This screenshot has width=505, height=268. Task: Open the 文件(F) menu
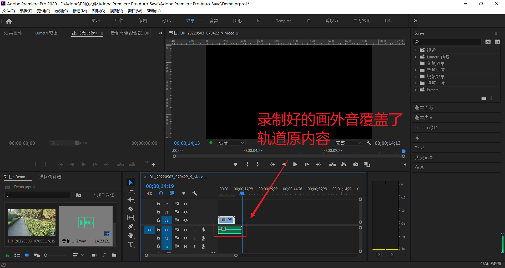(x=9, y=11)
